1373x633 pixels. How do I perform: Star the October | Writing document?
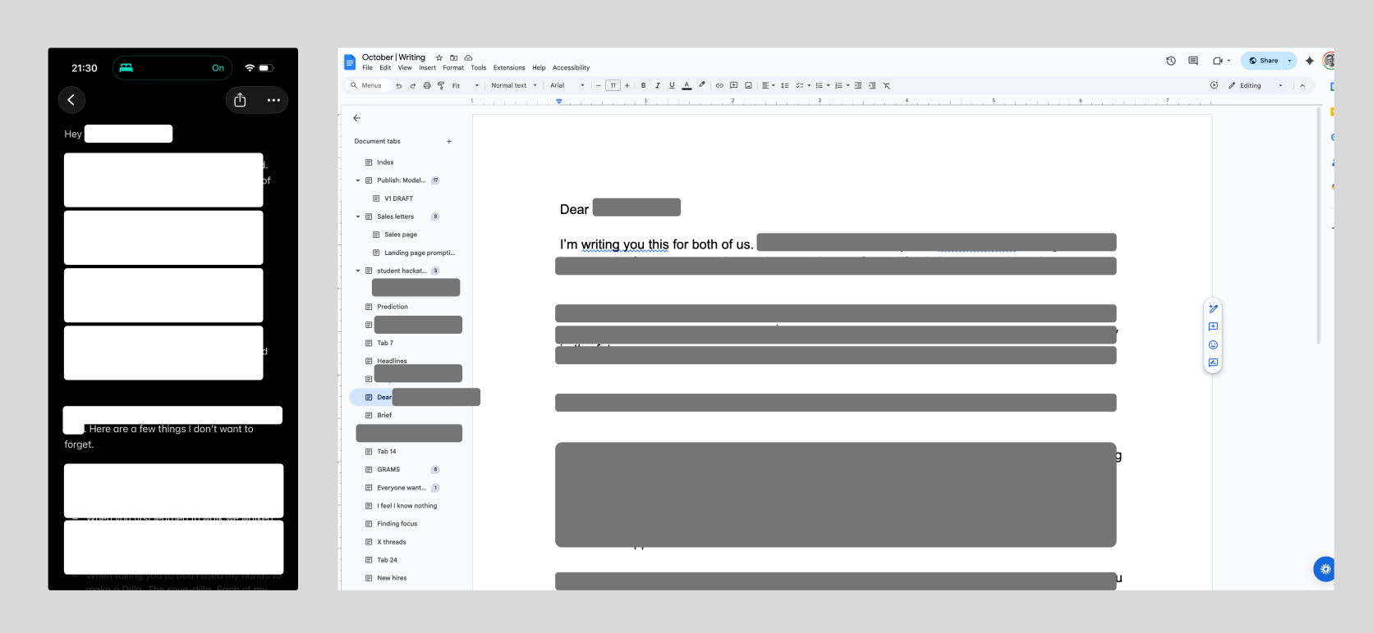pos(439,57)
